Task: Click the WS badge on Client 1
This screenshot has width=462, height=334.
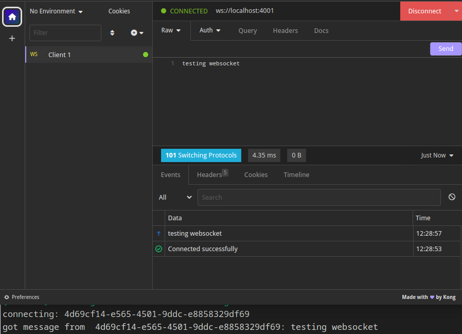Action: (x=34, y=54)
